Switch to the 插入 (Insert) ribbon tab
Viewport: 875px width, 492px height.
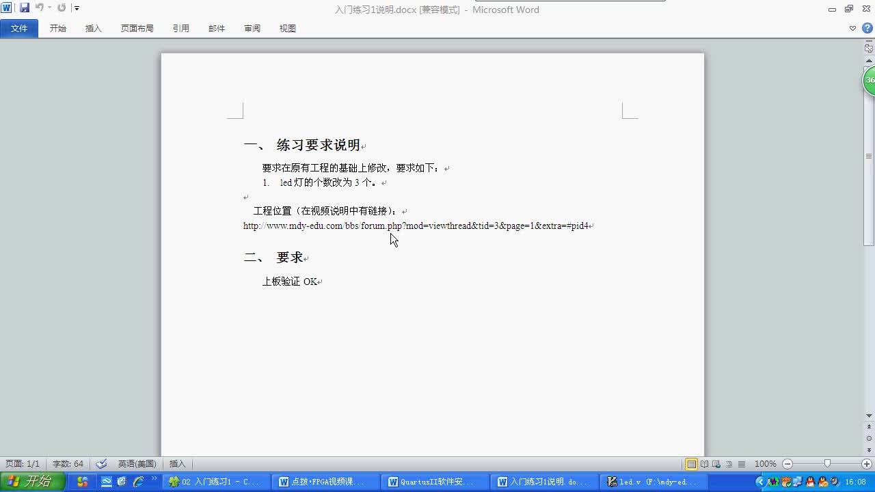94,29
